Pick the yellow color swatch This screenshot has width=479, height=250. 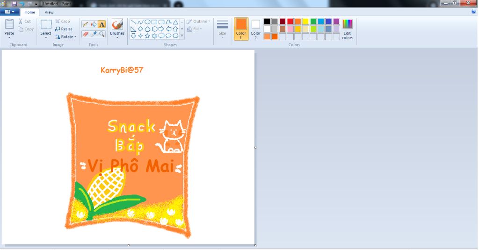305,21
